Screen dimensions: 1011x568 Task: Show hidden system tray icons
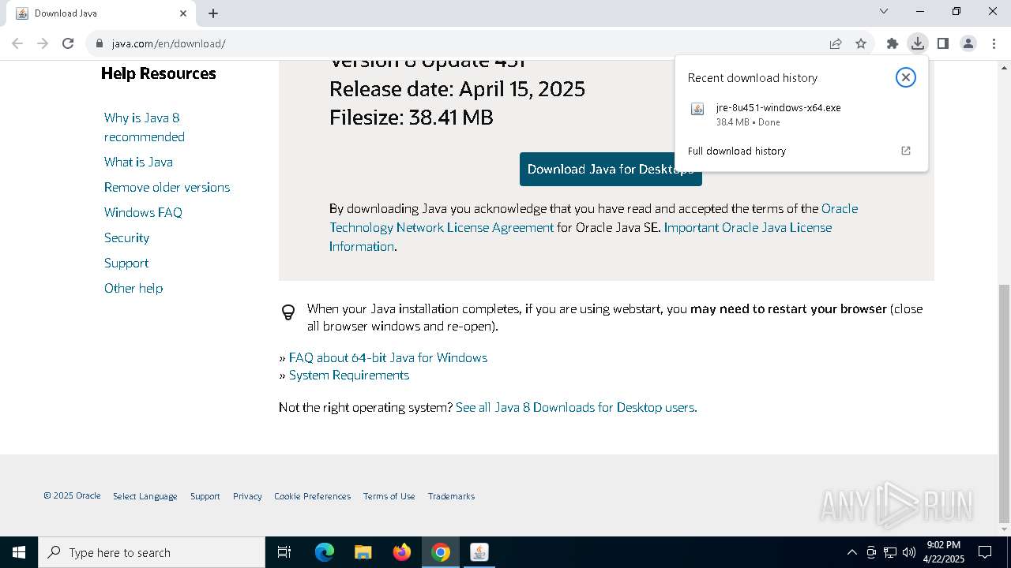pos(851,552)
